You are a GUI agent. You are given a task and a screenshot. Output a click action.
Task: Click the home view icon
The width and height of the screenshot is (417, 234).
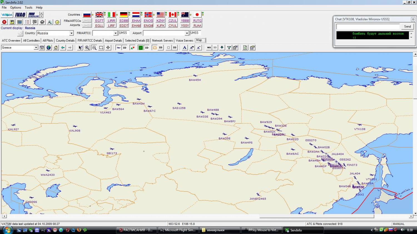click(56, 48)
